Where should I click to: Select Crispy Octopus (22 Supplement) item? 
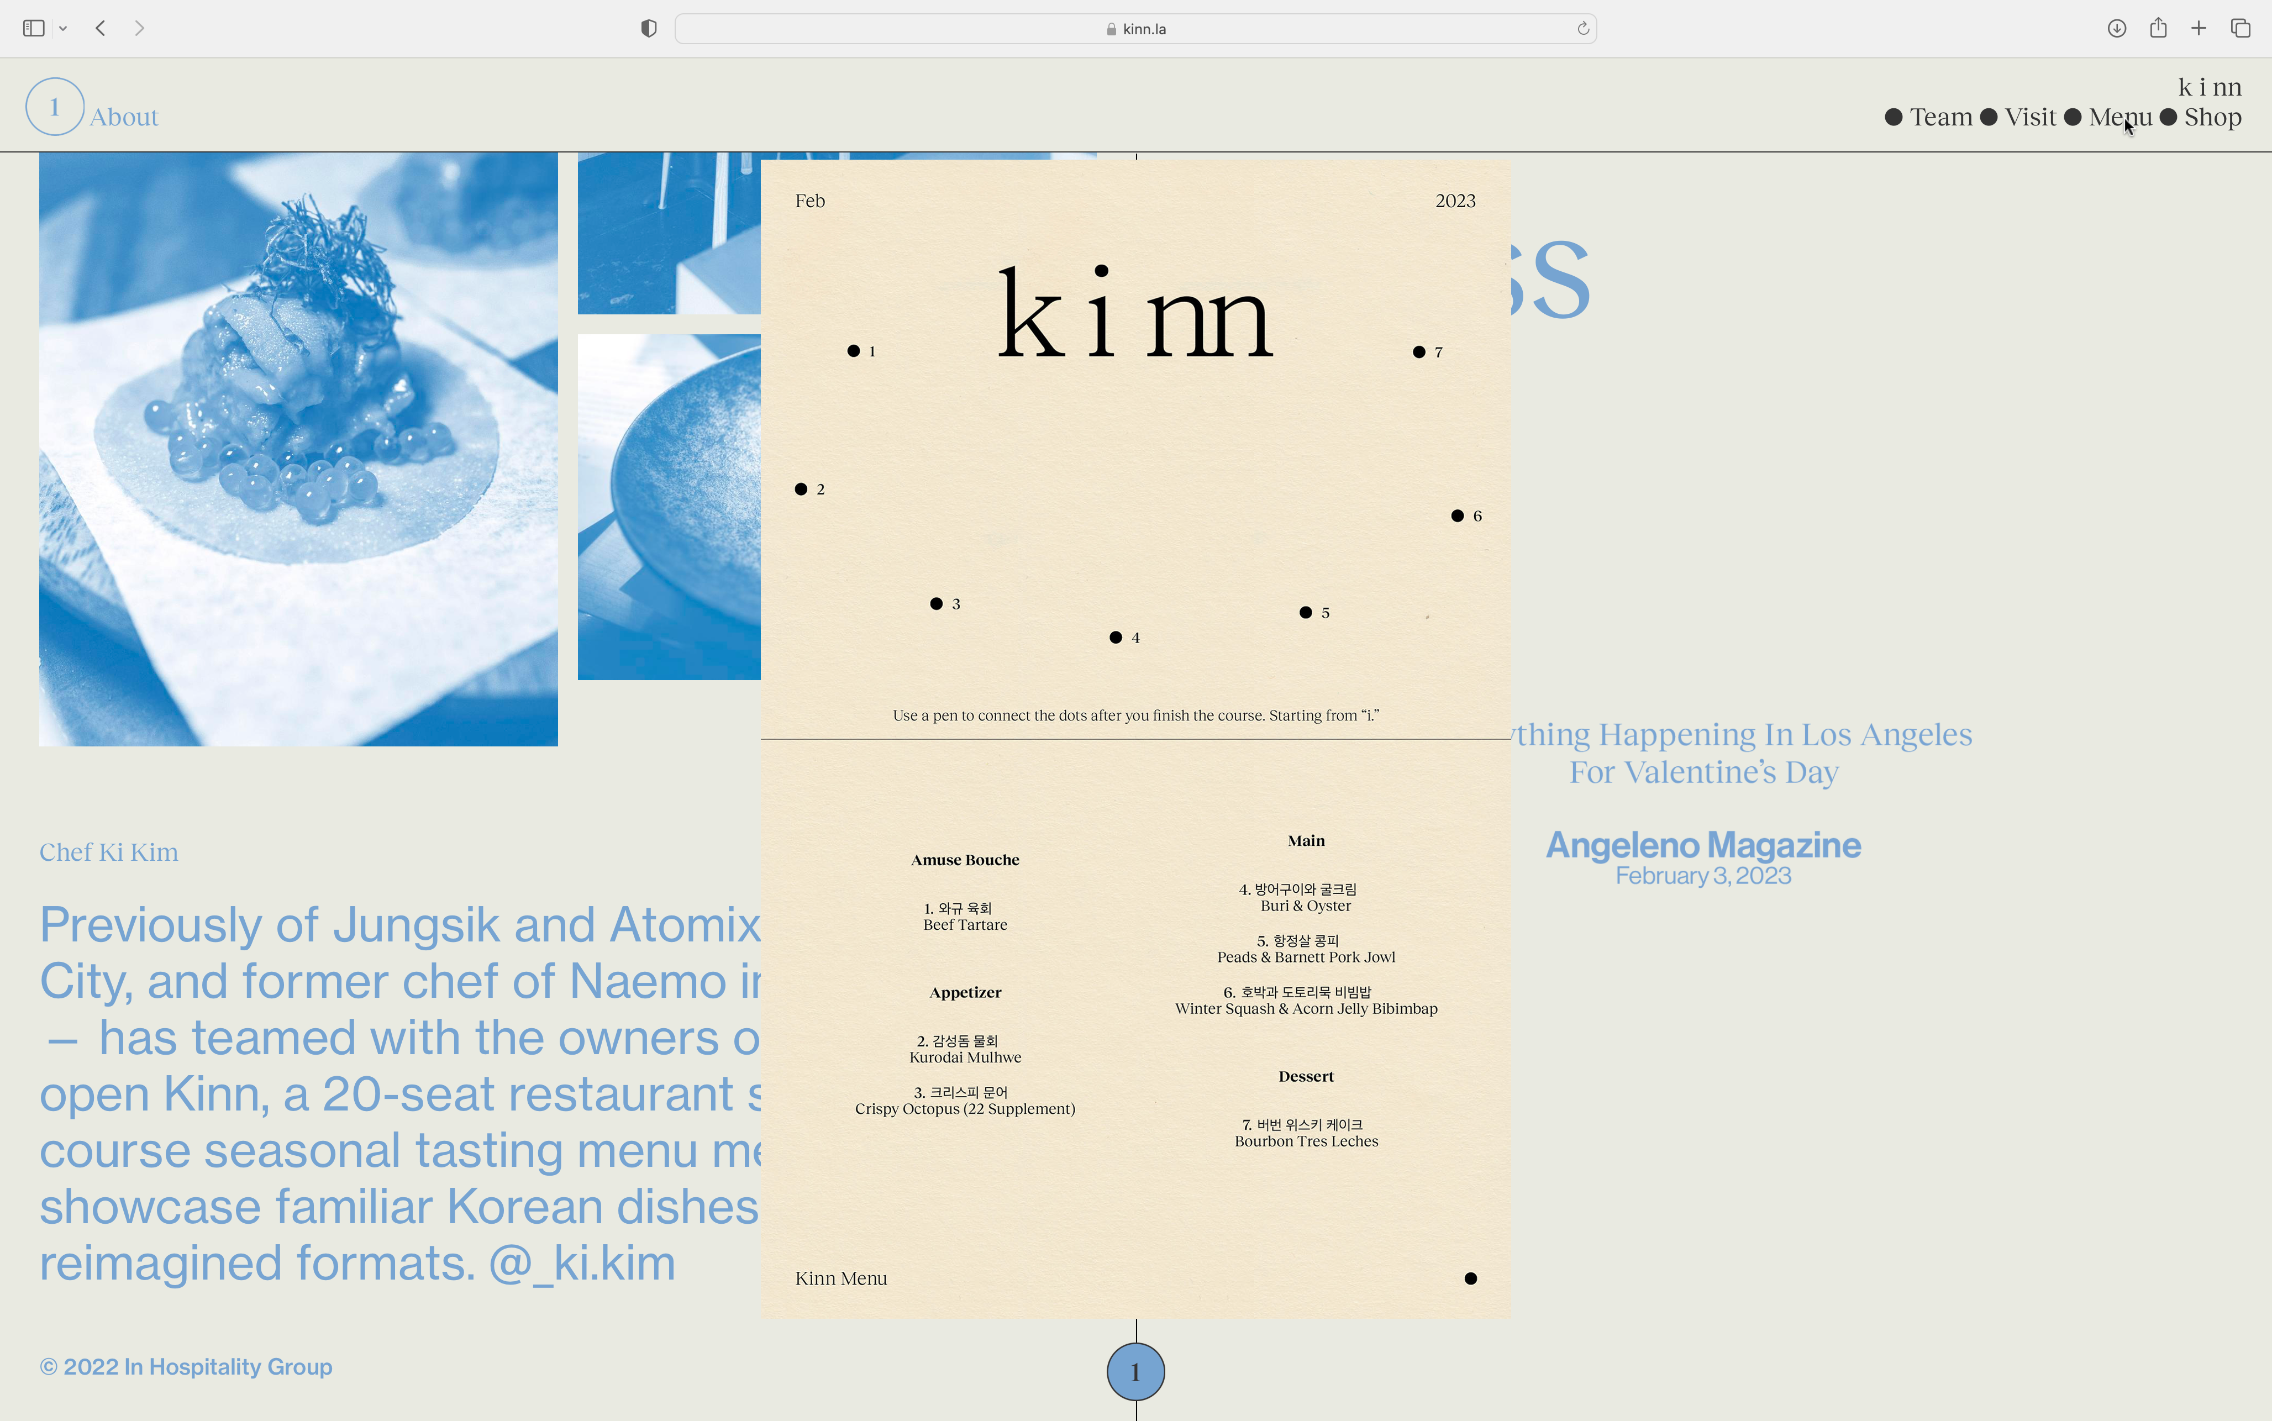pyautogui.click(x=965, y=1101)
